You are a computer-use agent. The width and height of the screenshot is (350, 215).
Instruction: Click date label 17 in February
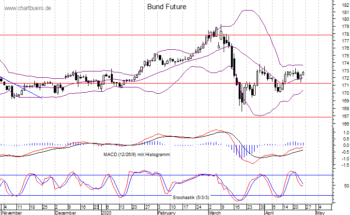click(x=186, y=207)
